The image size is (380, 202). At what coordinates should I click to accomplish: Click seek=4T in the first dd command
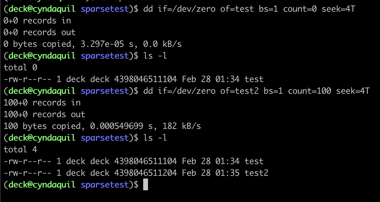[338, 9]
